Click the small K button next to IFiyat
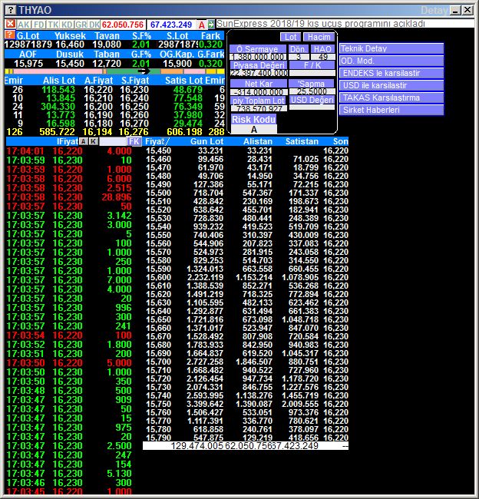This screenshot has width=479, height=499. (x=93, y=141)
